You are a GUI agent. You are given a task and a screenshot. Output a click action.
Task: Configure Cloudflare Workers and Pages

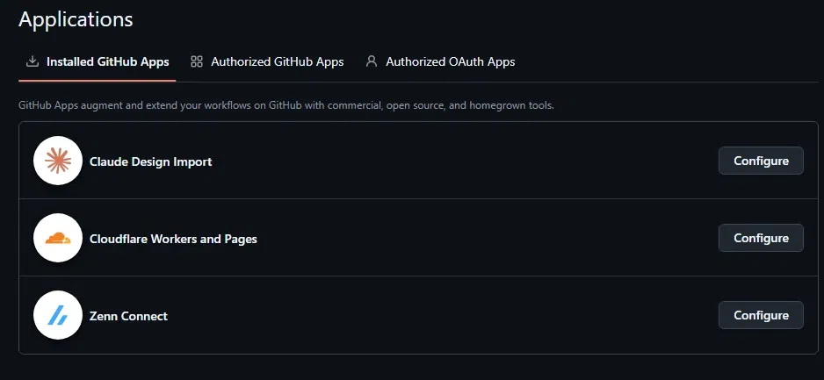[x=761, y=238]
